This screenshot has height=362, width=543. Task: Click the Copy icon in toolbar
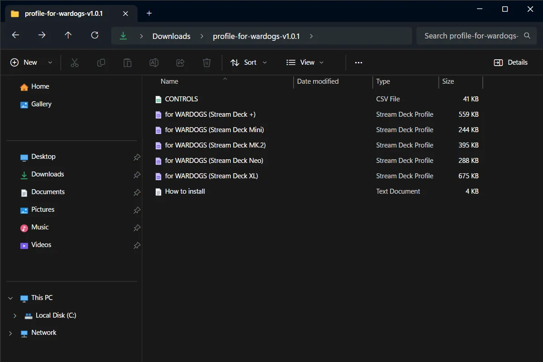point(101,62)
